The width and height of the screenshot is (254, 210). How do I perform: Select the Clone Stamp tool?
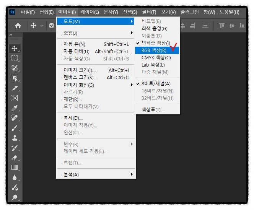(15, 138)
